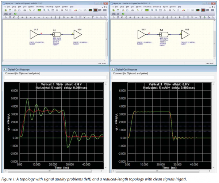Click the Comment field in left oscilloscope

pos(55,77)
